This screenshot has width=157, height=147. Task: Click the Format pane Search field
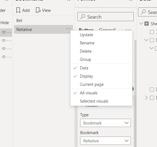[105, 17]
